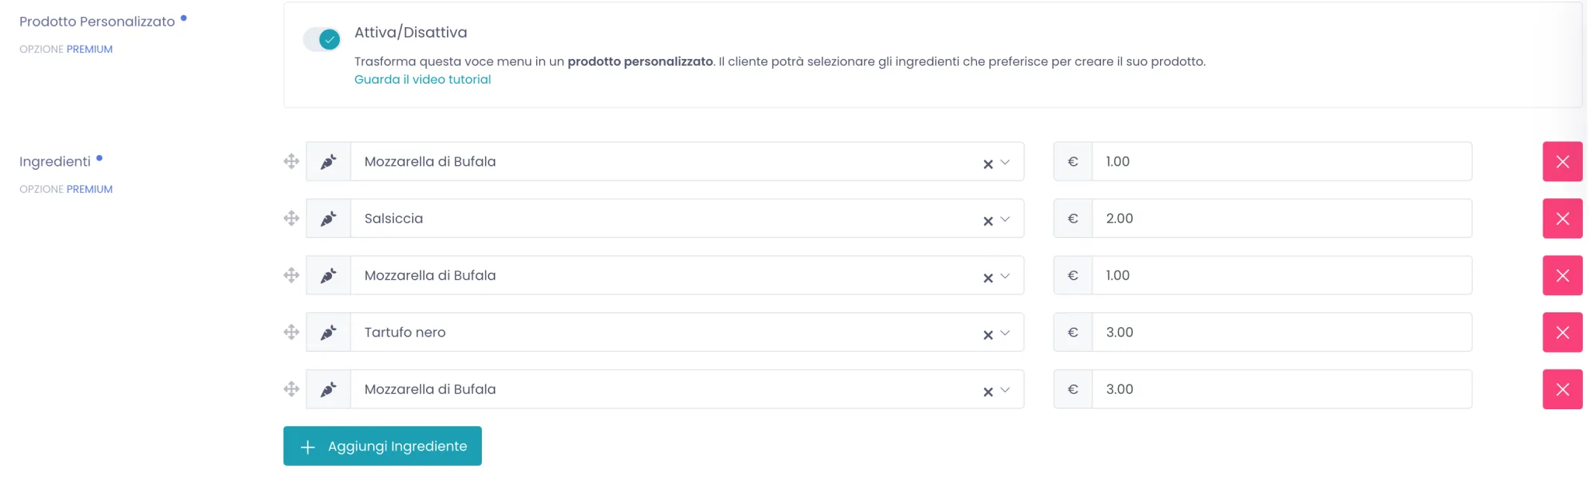Open the first Mozzarella di Bufala dropdown
Screen dimensions: 1589x479
1005,162
